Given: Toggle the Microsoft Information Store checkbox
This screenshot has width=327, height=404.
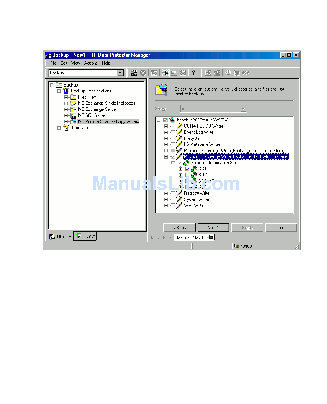Looking at the screenshot, I should coord(180,163).
